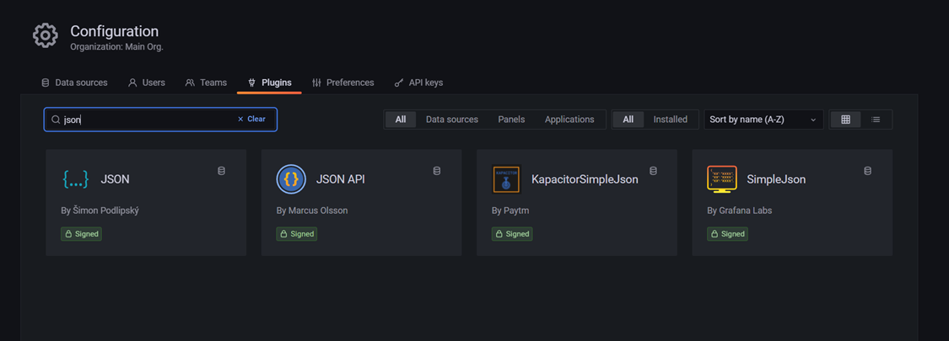This screenshot has height=341, width=949.
Task: Open the Preferences tab
Action: pyautogui.click(x=343, y=83)
